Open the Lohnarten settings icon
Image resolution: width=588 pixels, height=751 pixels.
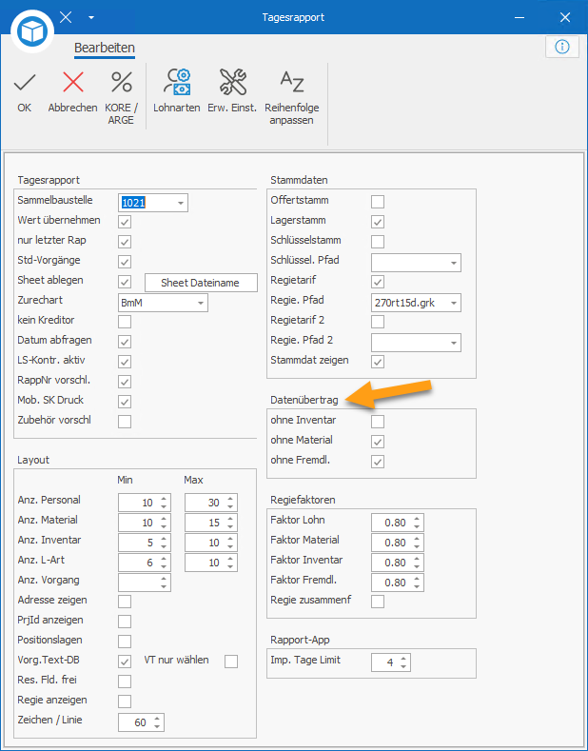[x=177, y=82]
